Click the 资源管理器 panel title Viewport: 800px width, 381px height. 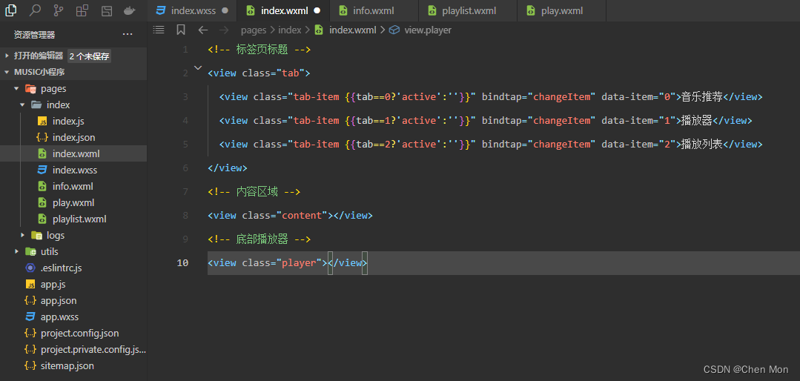pos(34,35)
